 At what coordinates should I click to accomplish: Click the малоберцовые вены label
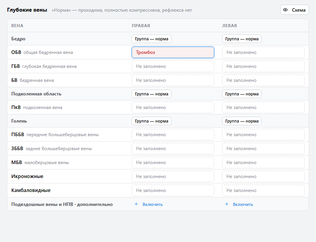pyautogui.click(x=47, y=162)
